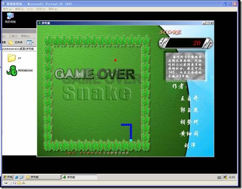242x189 pixels.
Task: Click the red food dot in game field
Action: 115,60
